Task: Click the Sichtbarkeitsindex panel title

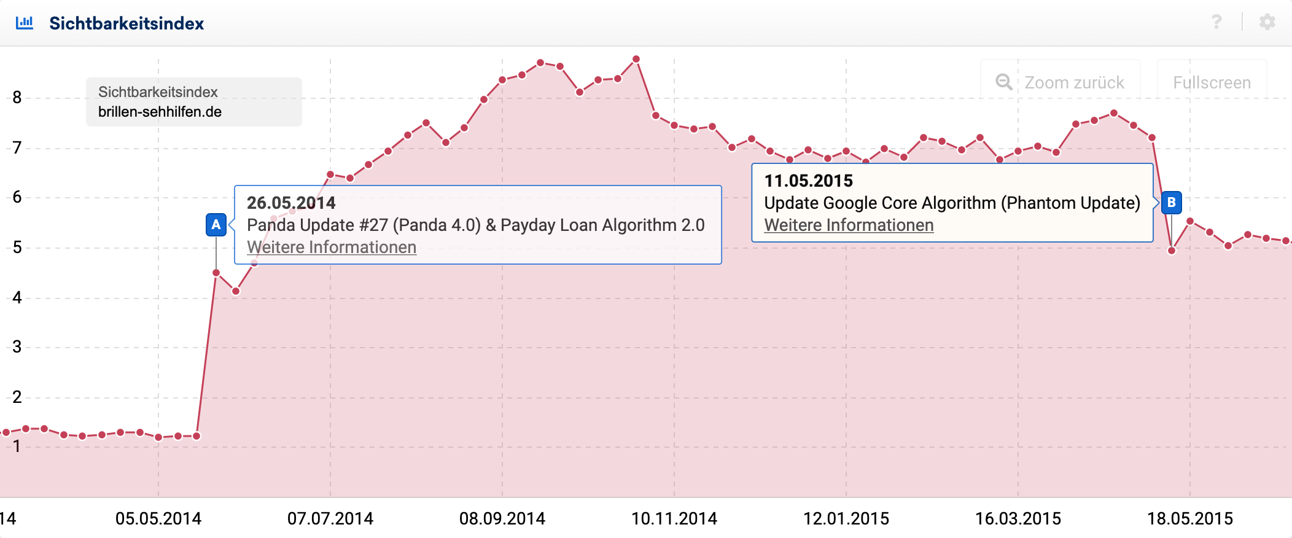Action: pos(126,23)
